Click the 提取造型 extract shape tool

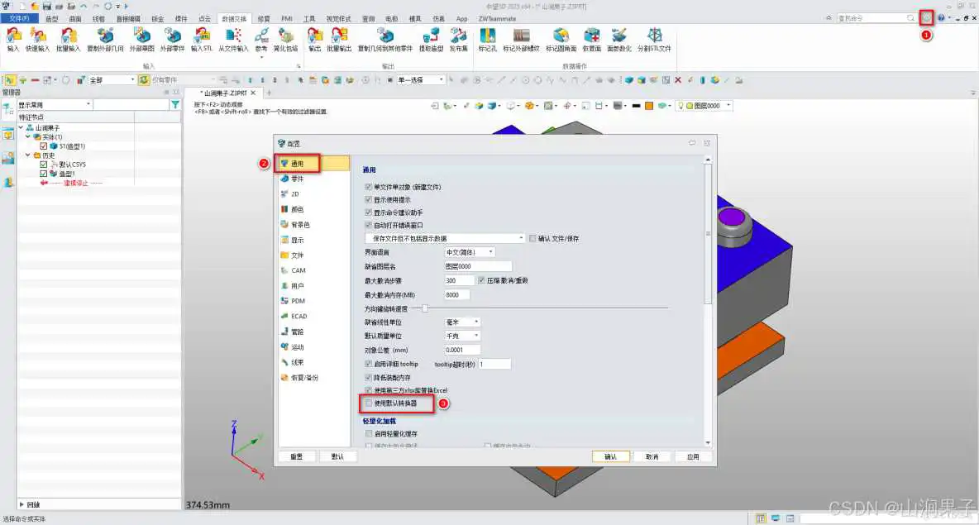429,37
